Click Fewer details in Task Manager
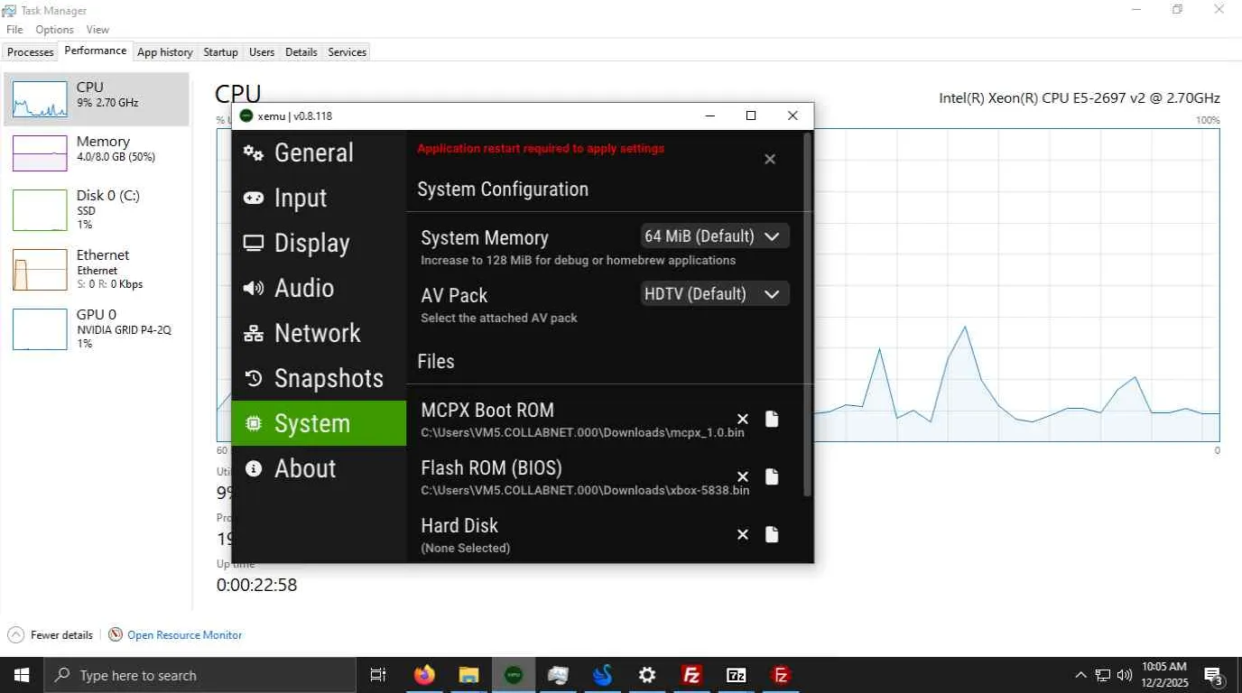This screenshot has width=1242, height=693. pyautogui.click(x=51, y=635)
